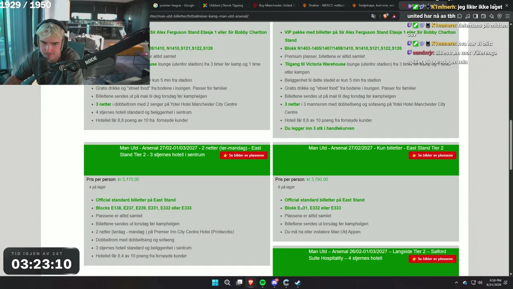This screenshot has width=513, height=289.
Task: Click Se bilder av plassene for 2 netter package
Action: [244, 155]
